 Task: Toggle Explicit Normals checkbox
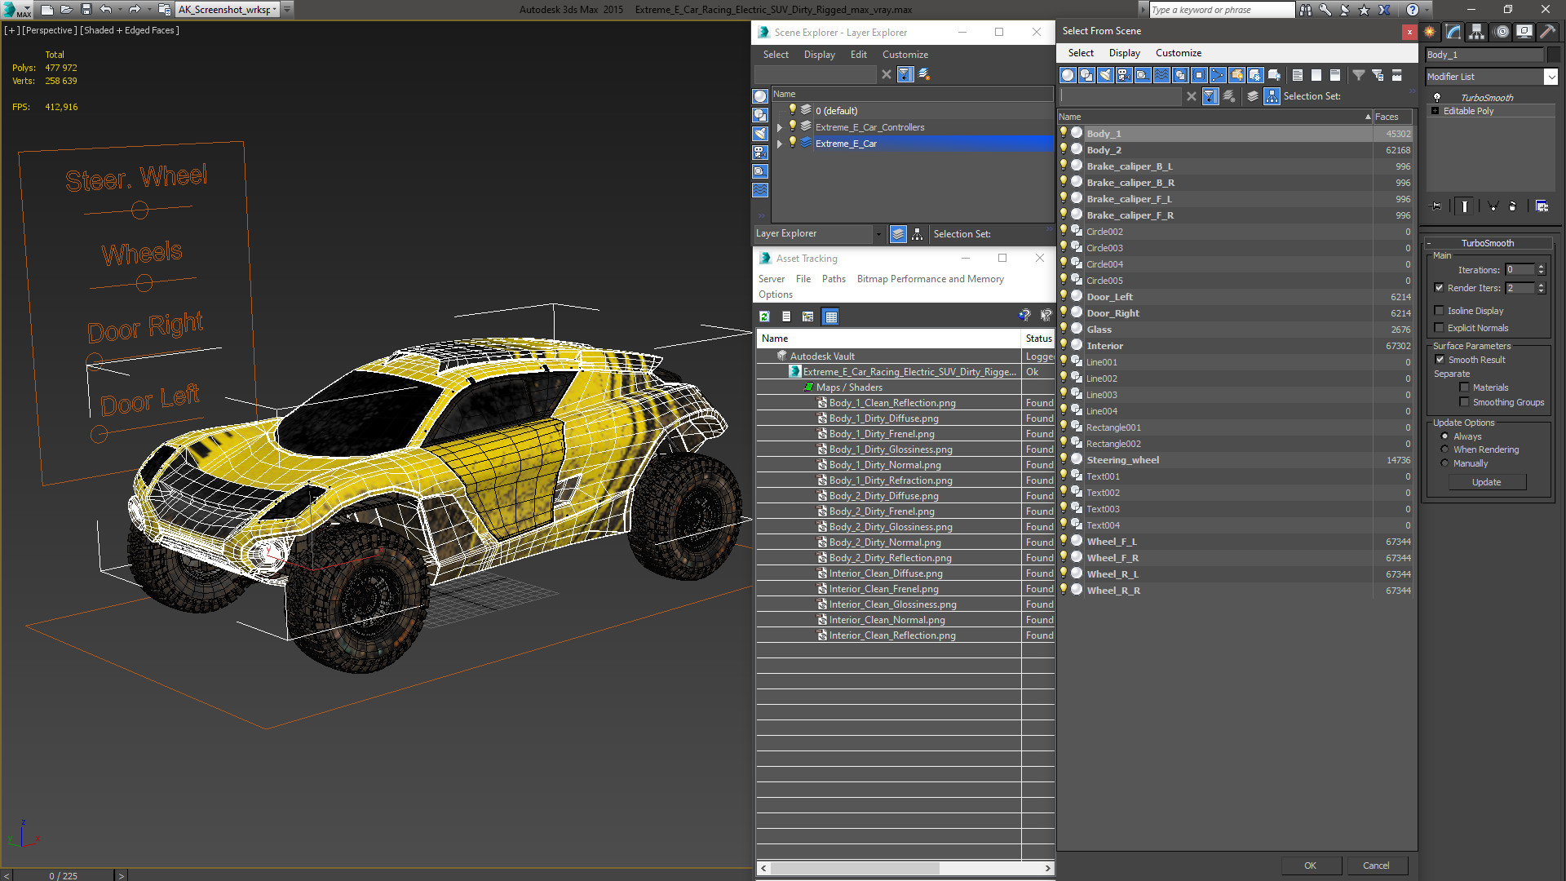click(1440, 328)
